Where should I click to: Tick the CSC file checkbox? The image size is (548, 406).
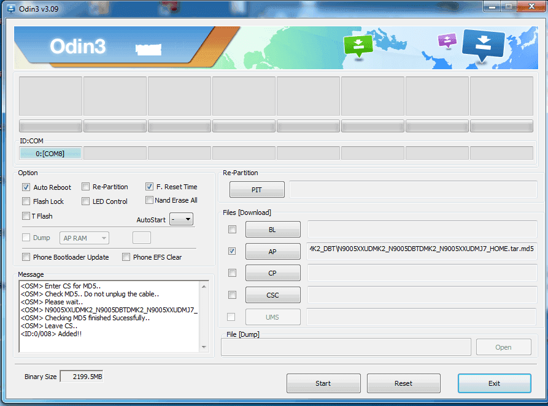232,295
